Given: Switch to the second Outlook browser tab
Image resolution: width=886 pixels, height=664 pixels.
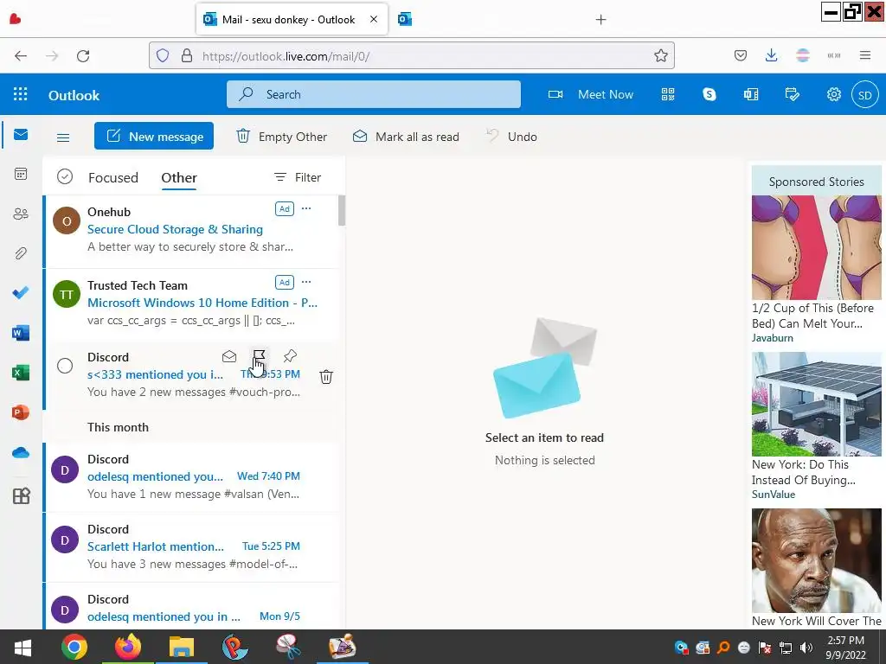Looking at the screenshot, I should [405, 20].
